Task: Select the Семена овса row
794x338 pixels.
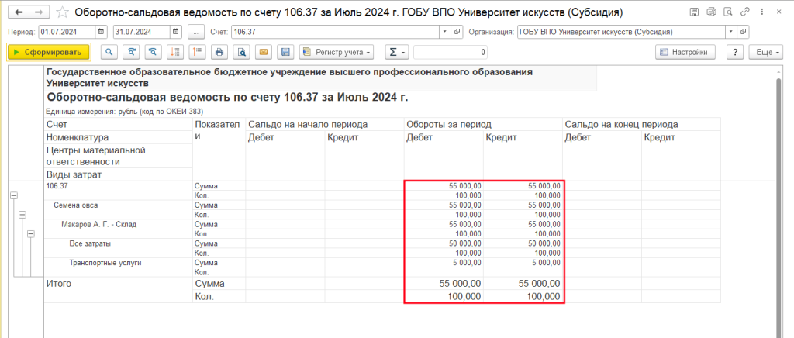Action: [x=118, y=209]
